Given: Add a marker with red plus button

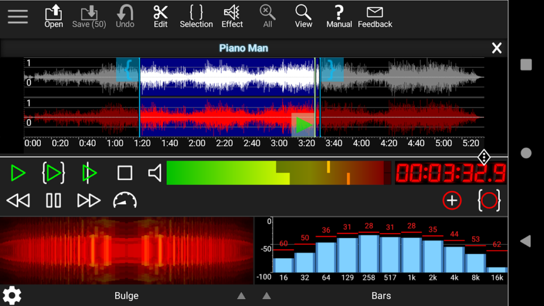Looking at the screenshot, I should [x=452, y=200].
